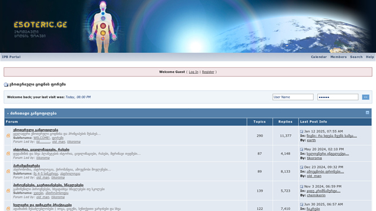Click the Register link in welcome banner
This screenshot has height=211, width=376.
(208, 72)
